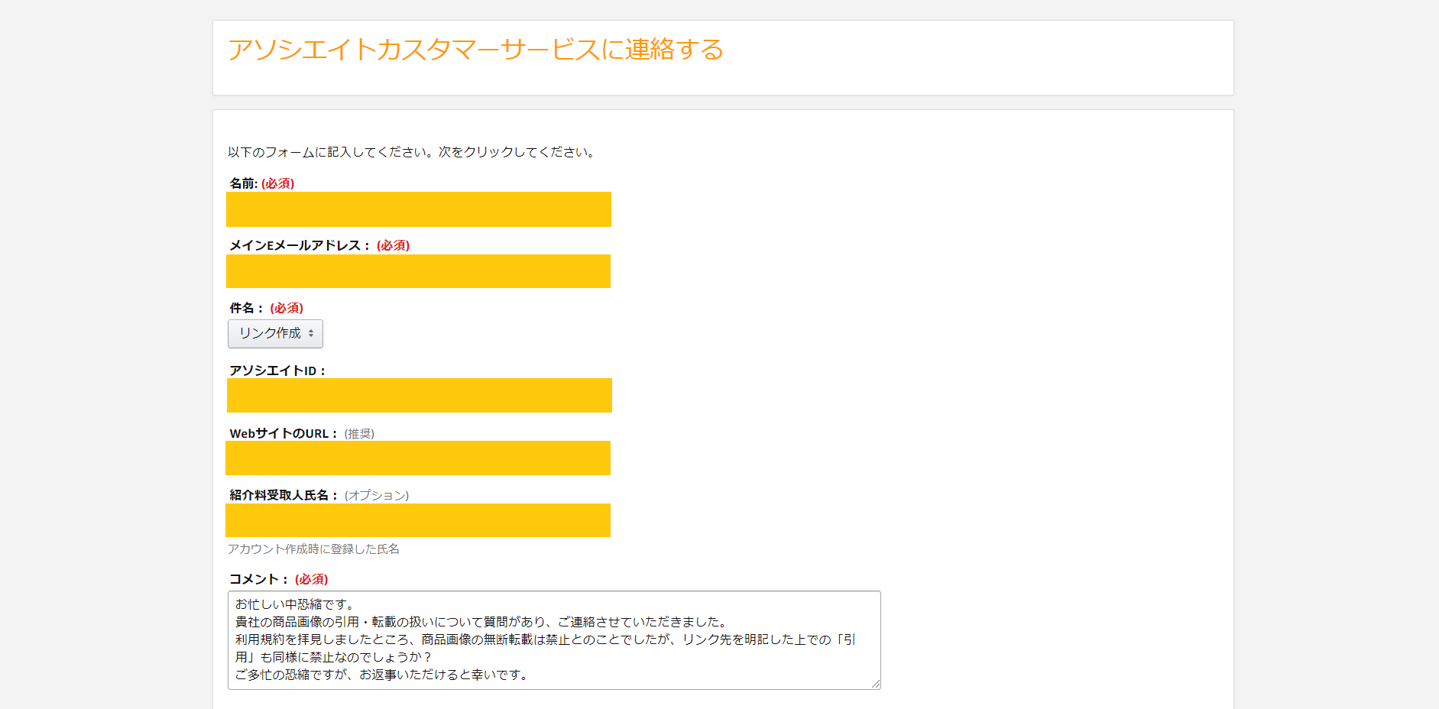
Task: Click the (推奨) note beside WebサイトのURL
Action: 359,433
